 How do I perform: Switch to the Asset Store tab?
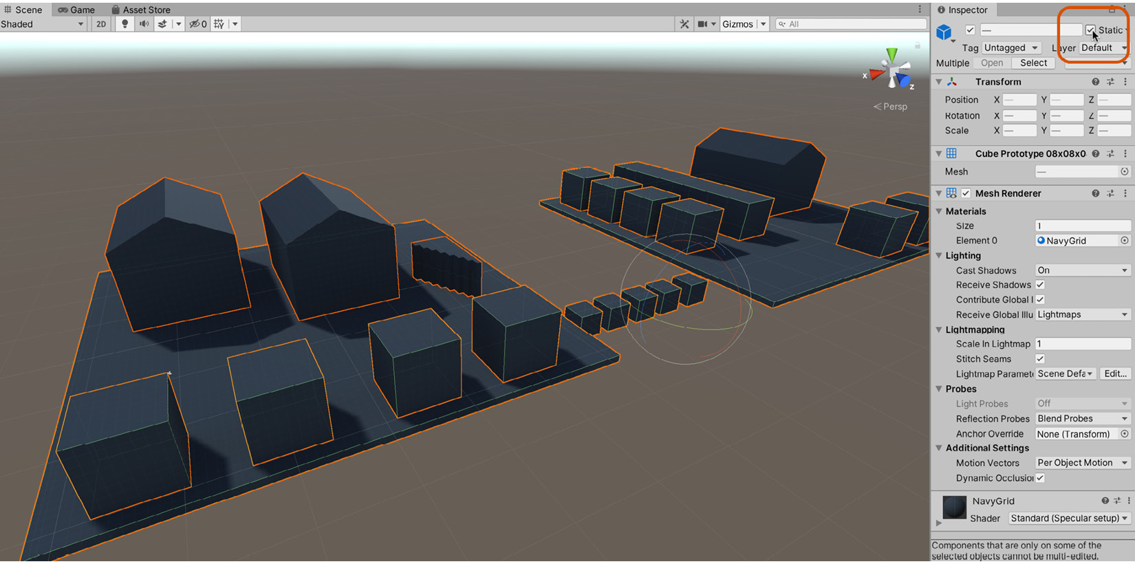[x=141, y=10]
